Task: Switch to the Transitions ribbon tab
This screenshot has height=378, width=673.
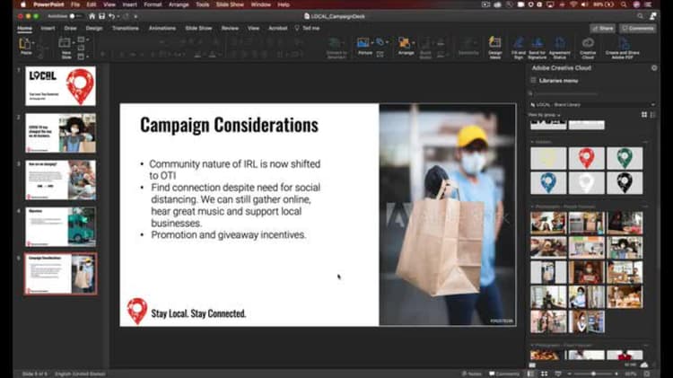Action: (126, 28)
